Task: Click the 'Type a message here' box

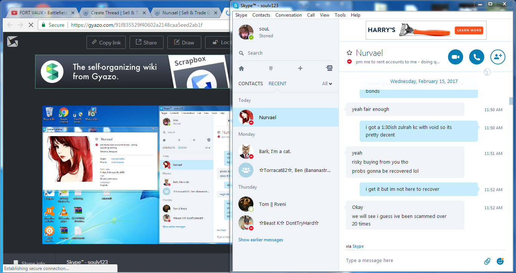Action: [x=412, y=261]
